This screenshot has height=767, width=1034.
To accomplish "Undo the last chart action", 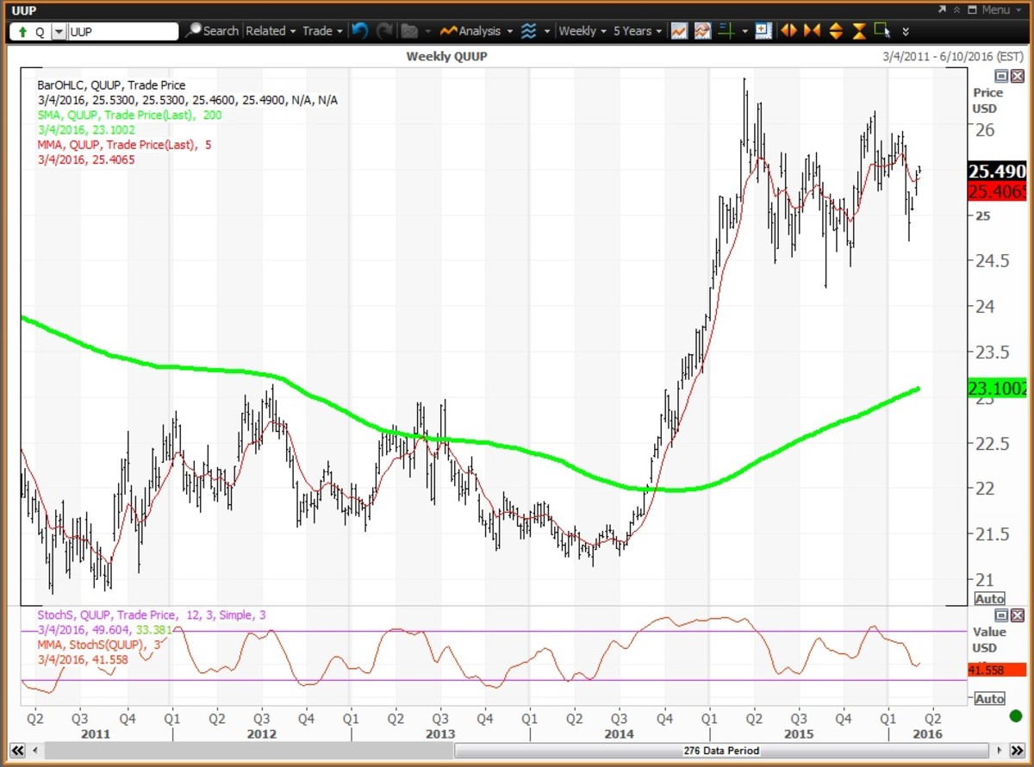I will point(360,31).
